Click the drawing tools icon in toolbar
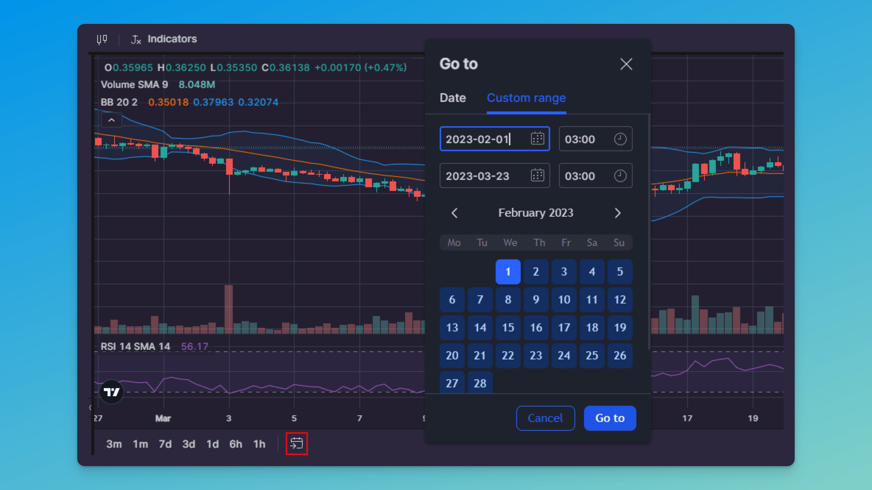Viewport: 872px width, 490px height. tap(102, 39)
